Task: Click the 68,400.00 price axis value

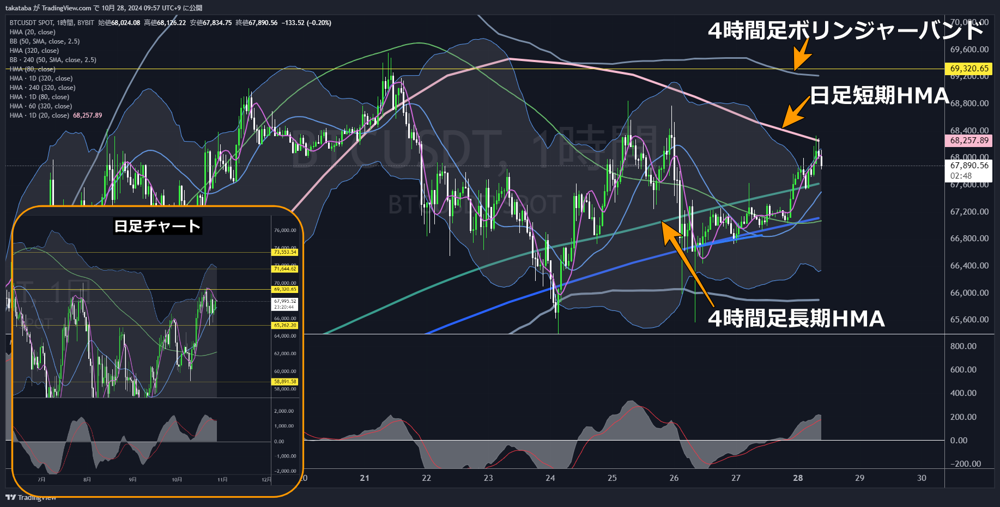Action: pyautogui.click(x=969, y=130)
